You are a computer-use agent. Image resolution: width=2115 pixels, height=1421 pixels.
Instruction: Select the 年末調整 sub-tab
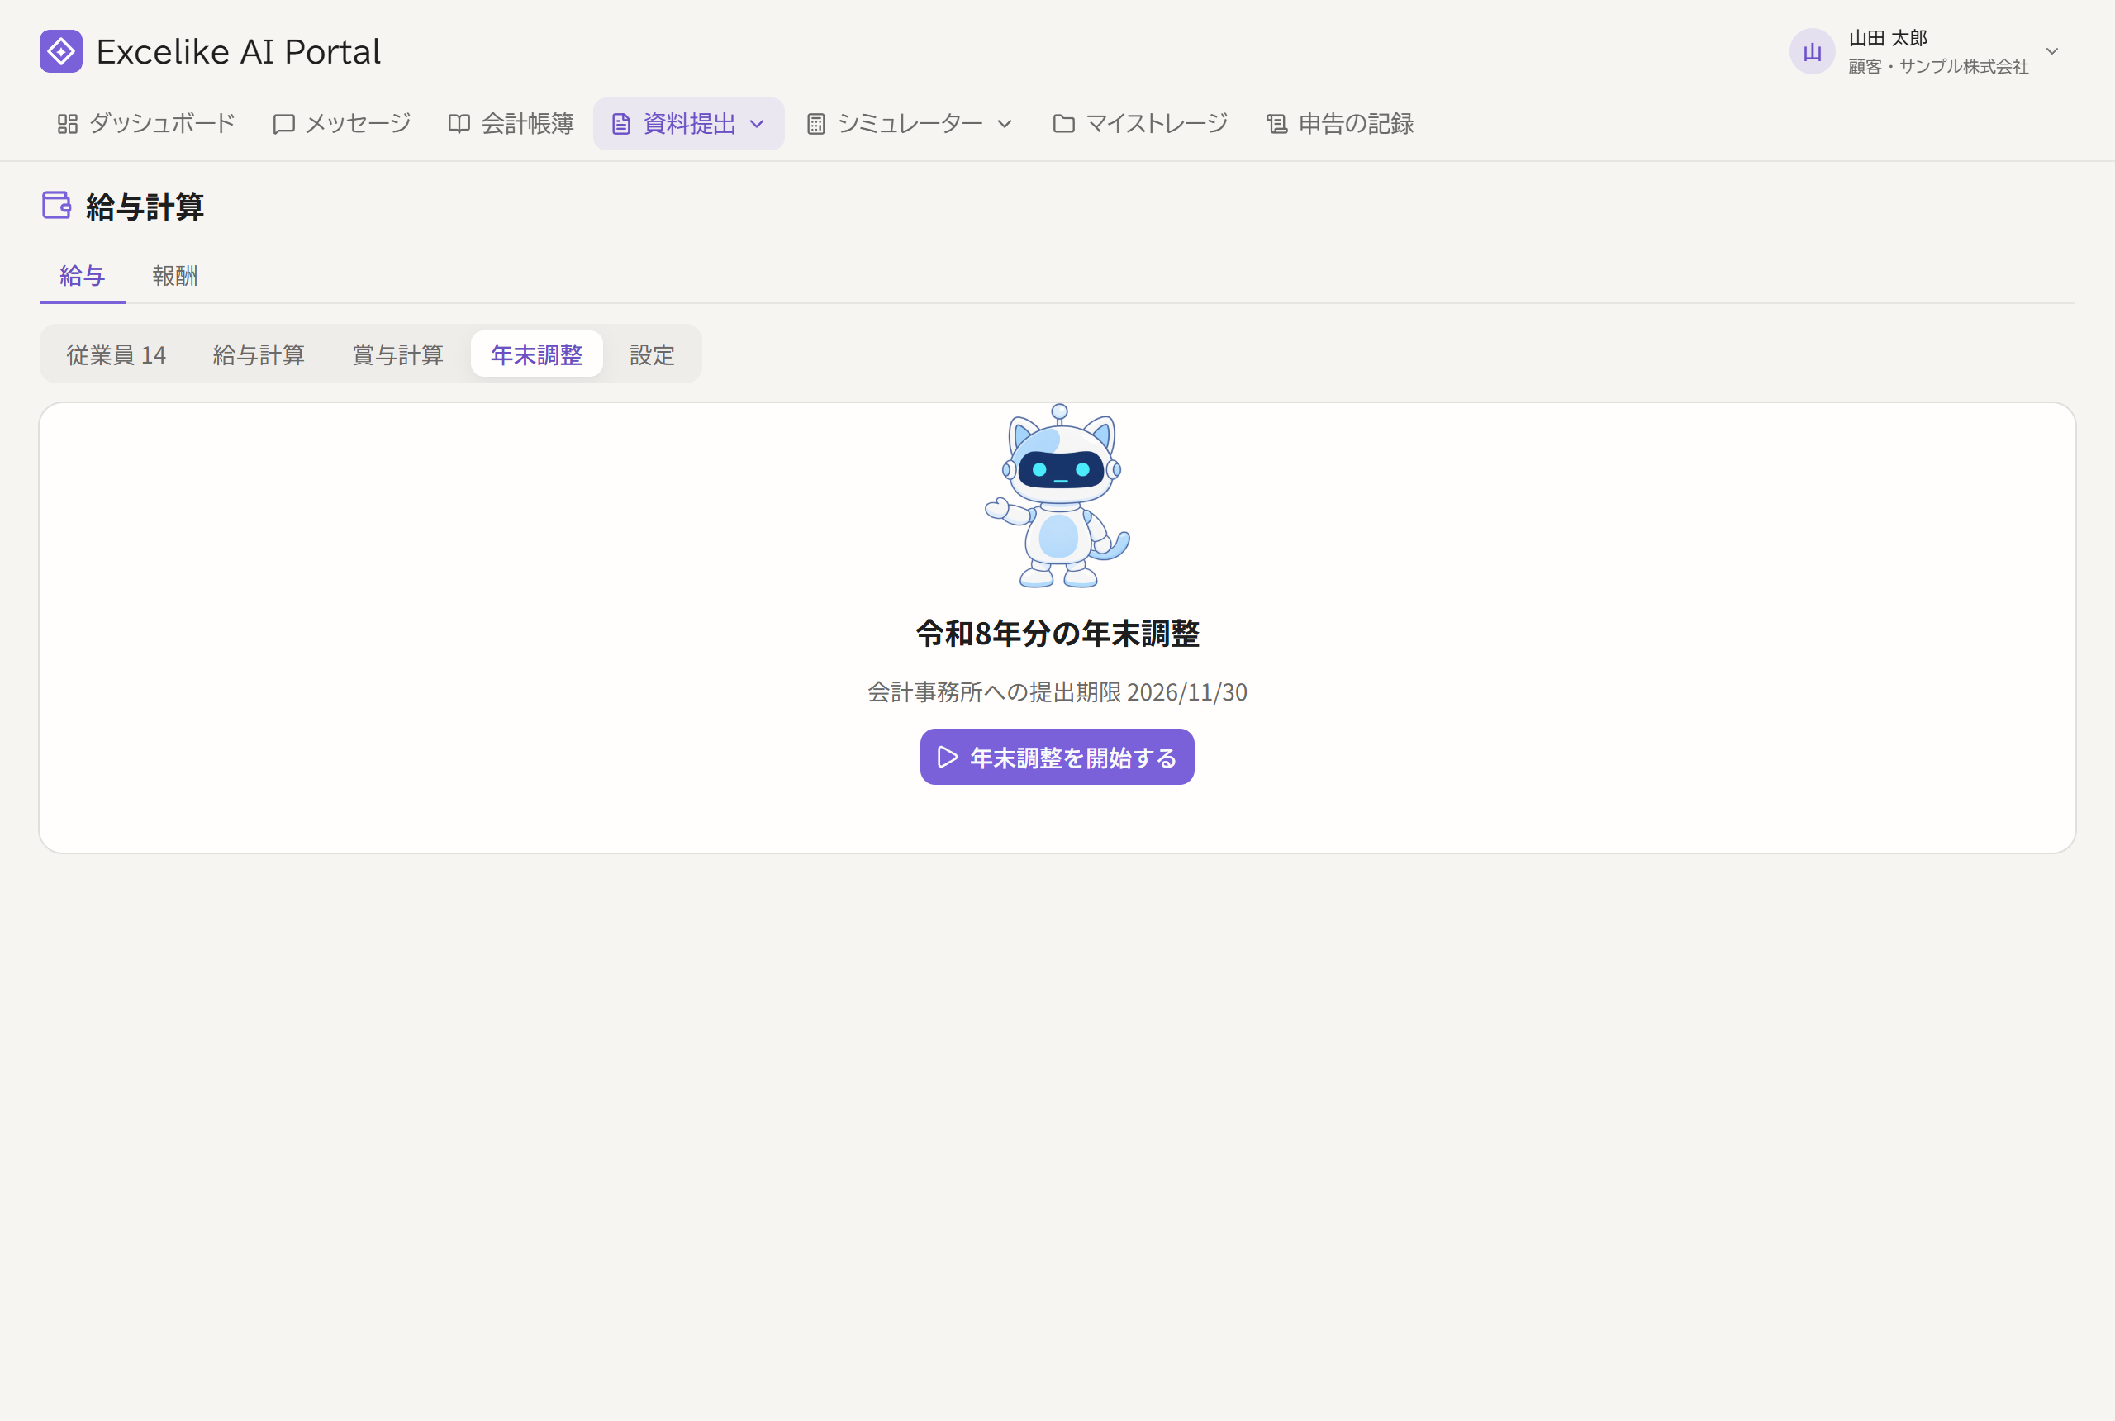tap(536, 354)
